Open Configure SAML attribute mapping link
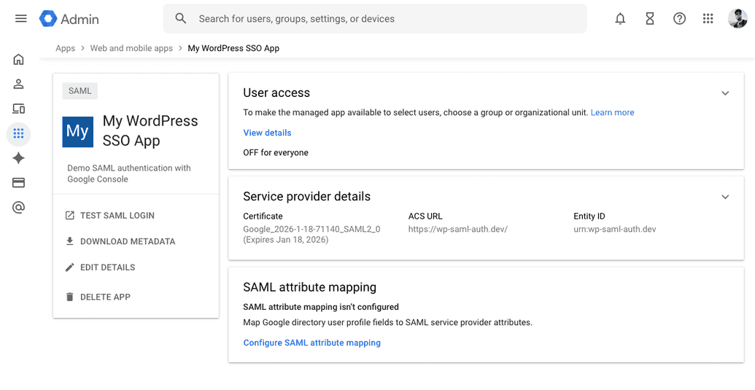 [312, 343]
